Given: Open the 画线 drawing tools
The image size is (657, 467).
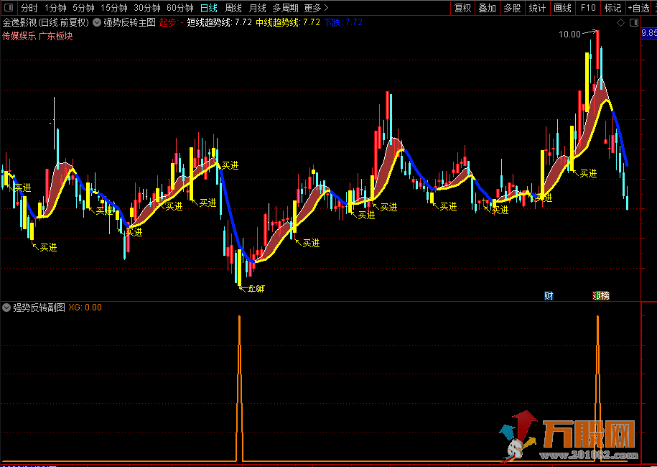Looking at the screenshot, I should click(x=563, y=8).
